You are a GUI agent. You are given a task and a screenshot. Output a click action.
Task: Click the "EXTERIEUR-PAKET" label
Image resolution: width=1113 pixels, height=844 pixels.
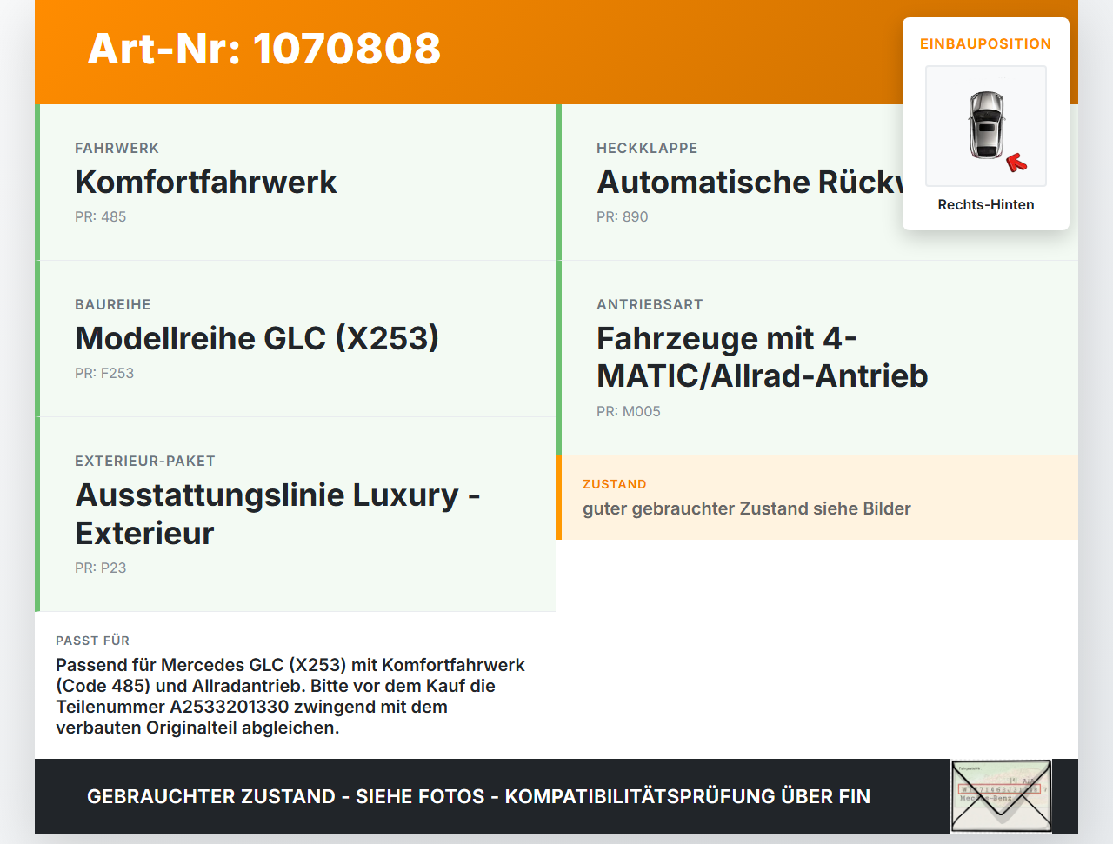(x=145, y=461)
